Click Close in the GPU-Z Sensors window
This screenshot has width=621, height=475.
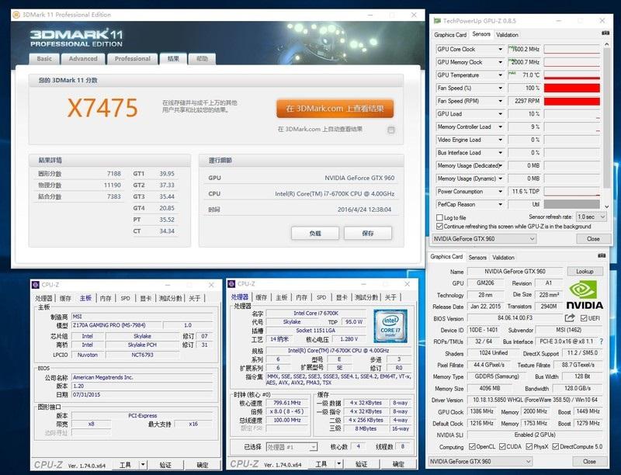coord(593,239)
